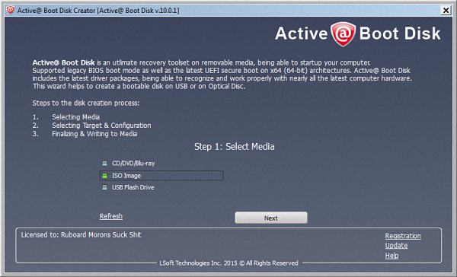Click the 'Step 1: Select Media' heading
Image resolution: width=457 pixels, height=277 pixels.
(x=235, y=147)
